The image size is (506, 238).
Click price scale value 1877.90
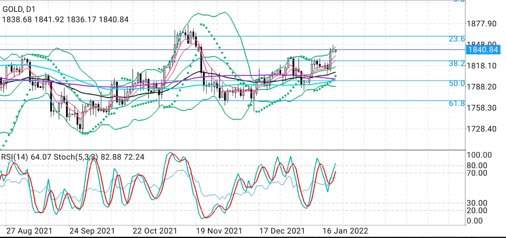tap(482, 24)
